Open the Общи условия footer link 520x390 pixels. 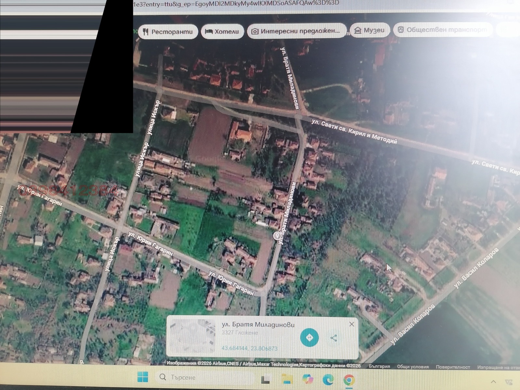[413, 367]
